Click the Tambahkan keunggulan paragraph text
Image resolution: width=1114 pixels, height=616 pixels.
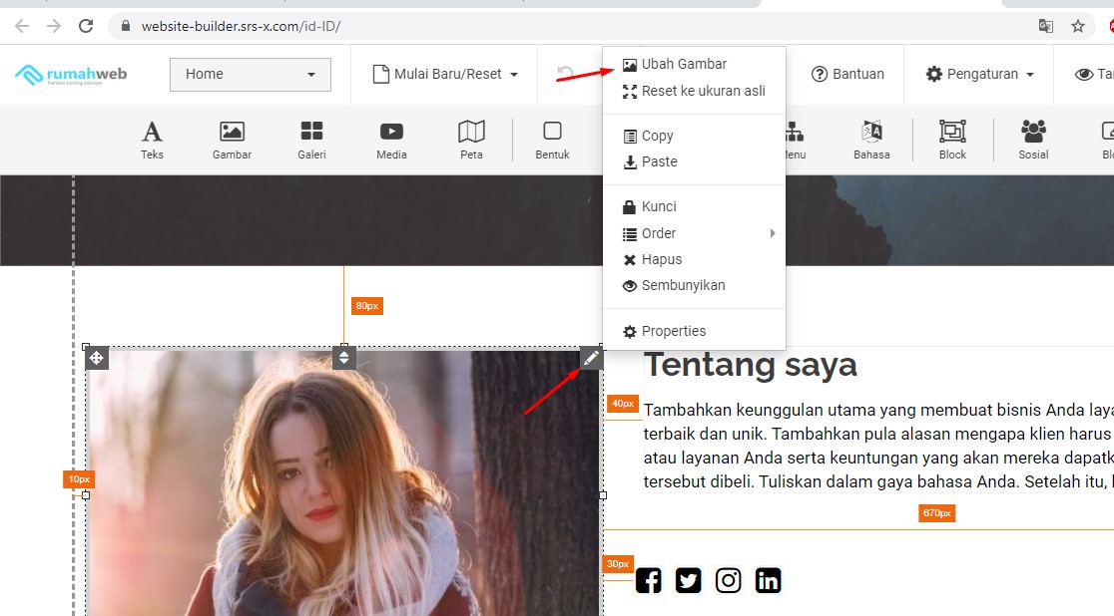point(878,446)
